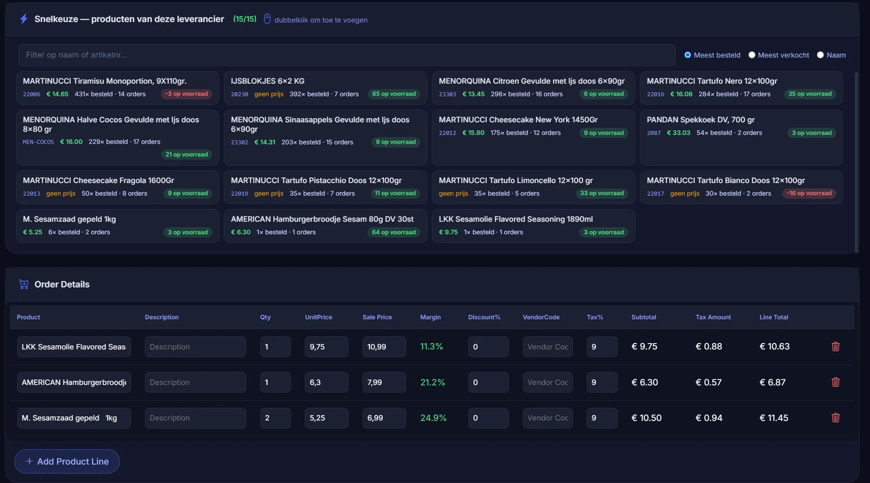Select the Naam sort option
The width and height of the screenshot is (870, 483).
coord(820,55)
